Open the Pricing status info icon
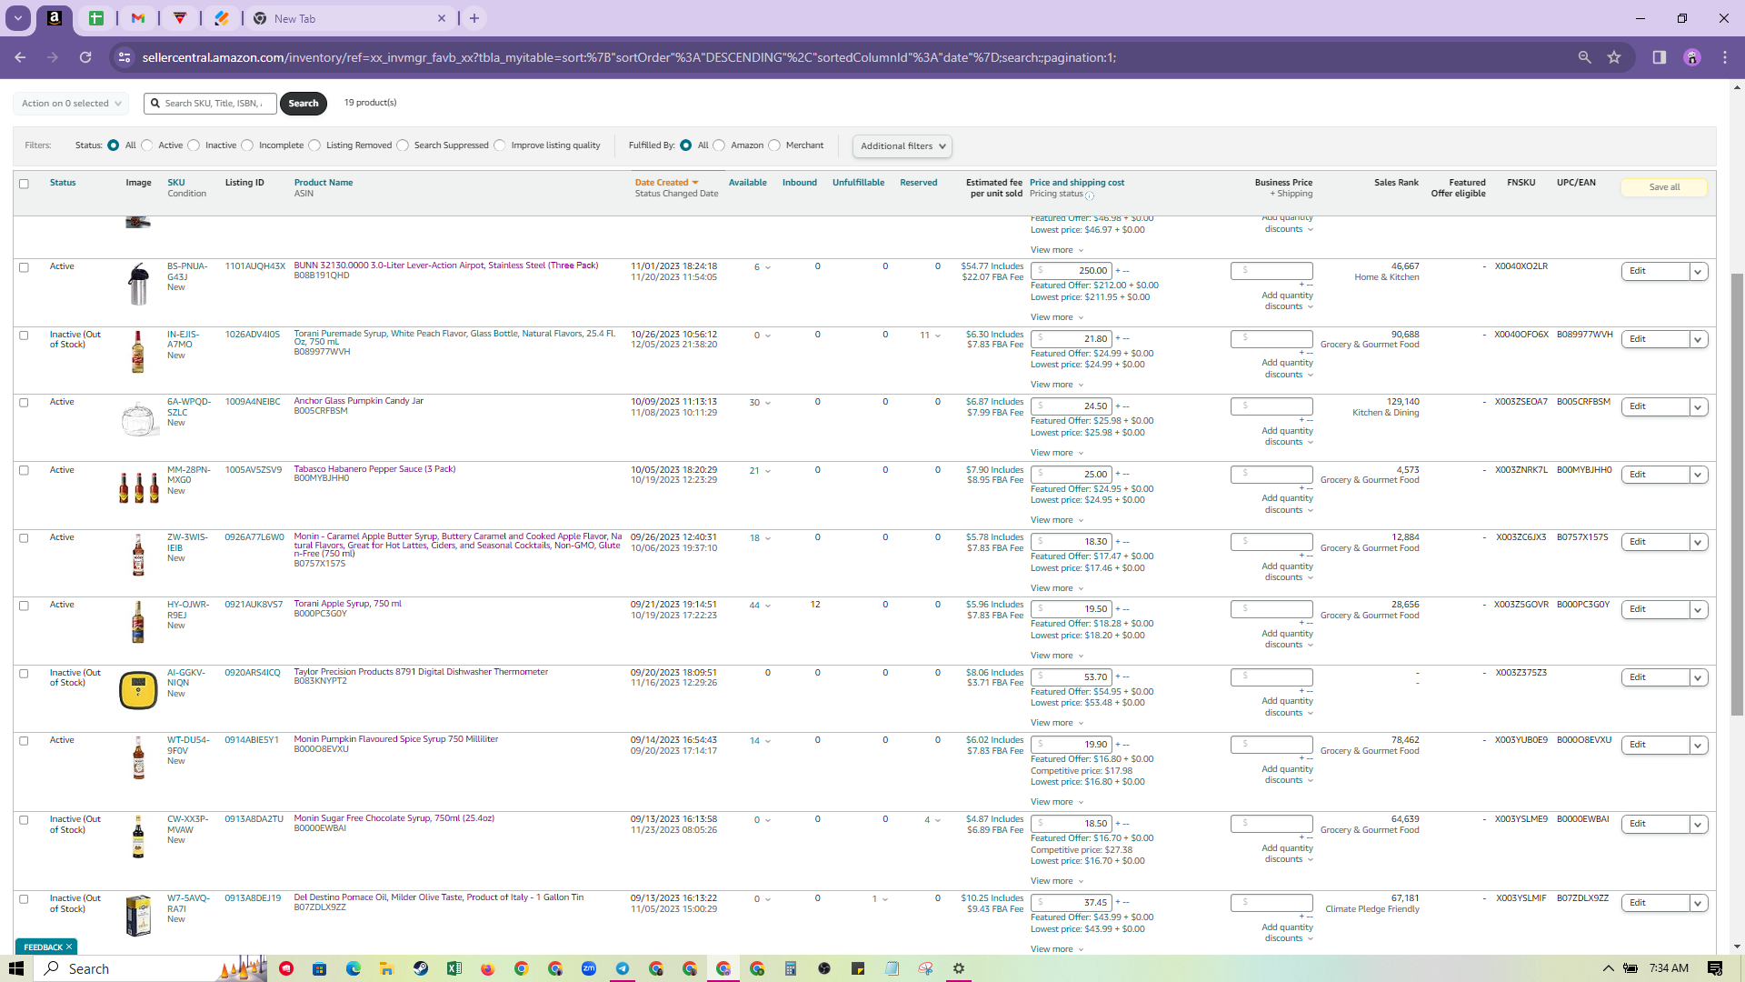 click(x=1090, y=195)
